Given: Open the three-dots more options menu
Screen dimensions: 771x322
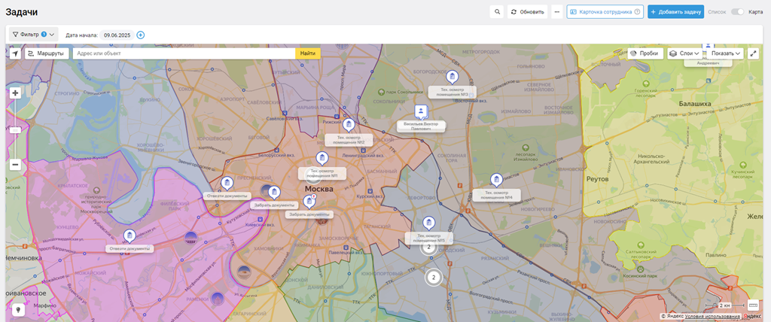Looking at the screenshot, I should (x=556, y=12).
